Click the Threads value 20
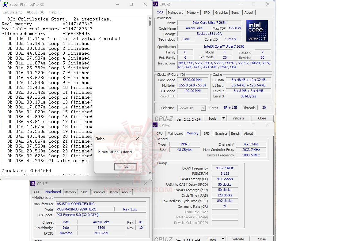 pos(264,108)
